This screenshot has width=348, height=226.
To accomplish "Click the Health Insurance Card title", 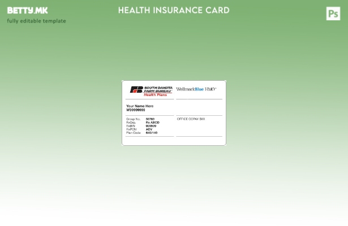I will point(174,10).
